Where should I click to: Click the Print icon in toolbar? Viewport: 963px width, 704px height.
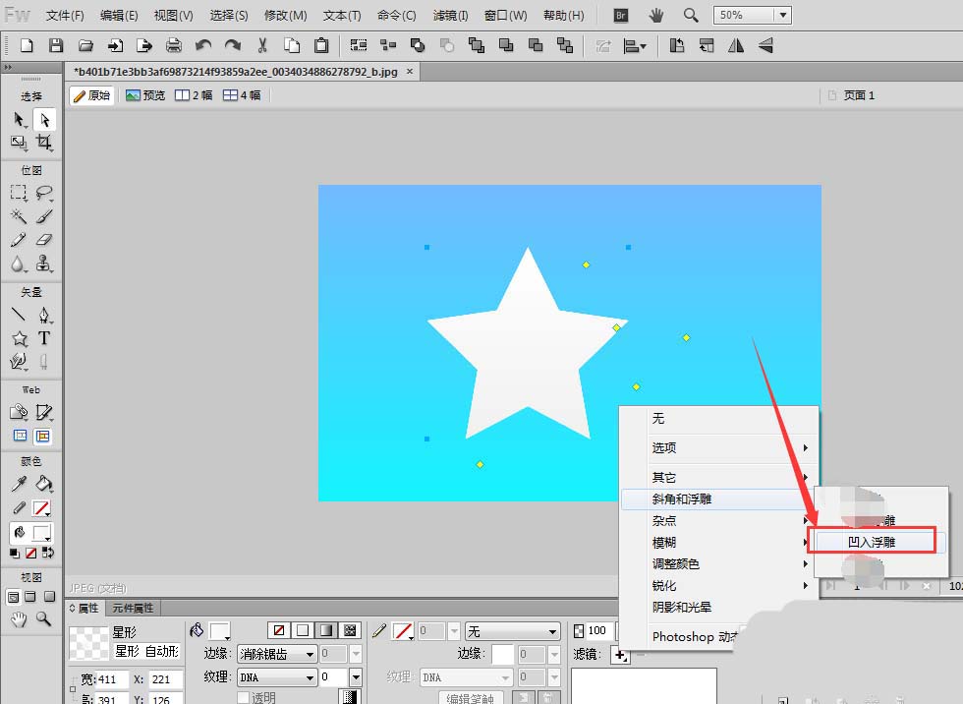coord(174,45)
